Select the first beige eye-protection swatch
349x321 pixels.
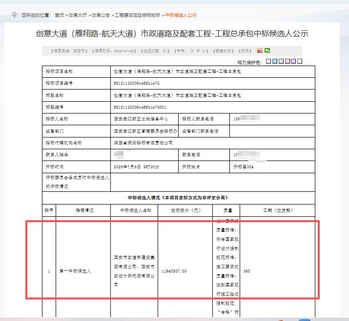tap(268, 61)
